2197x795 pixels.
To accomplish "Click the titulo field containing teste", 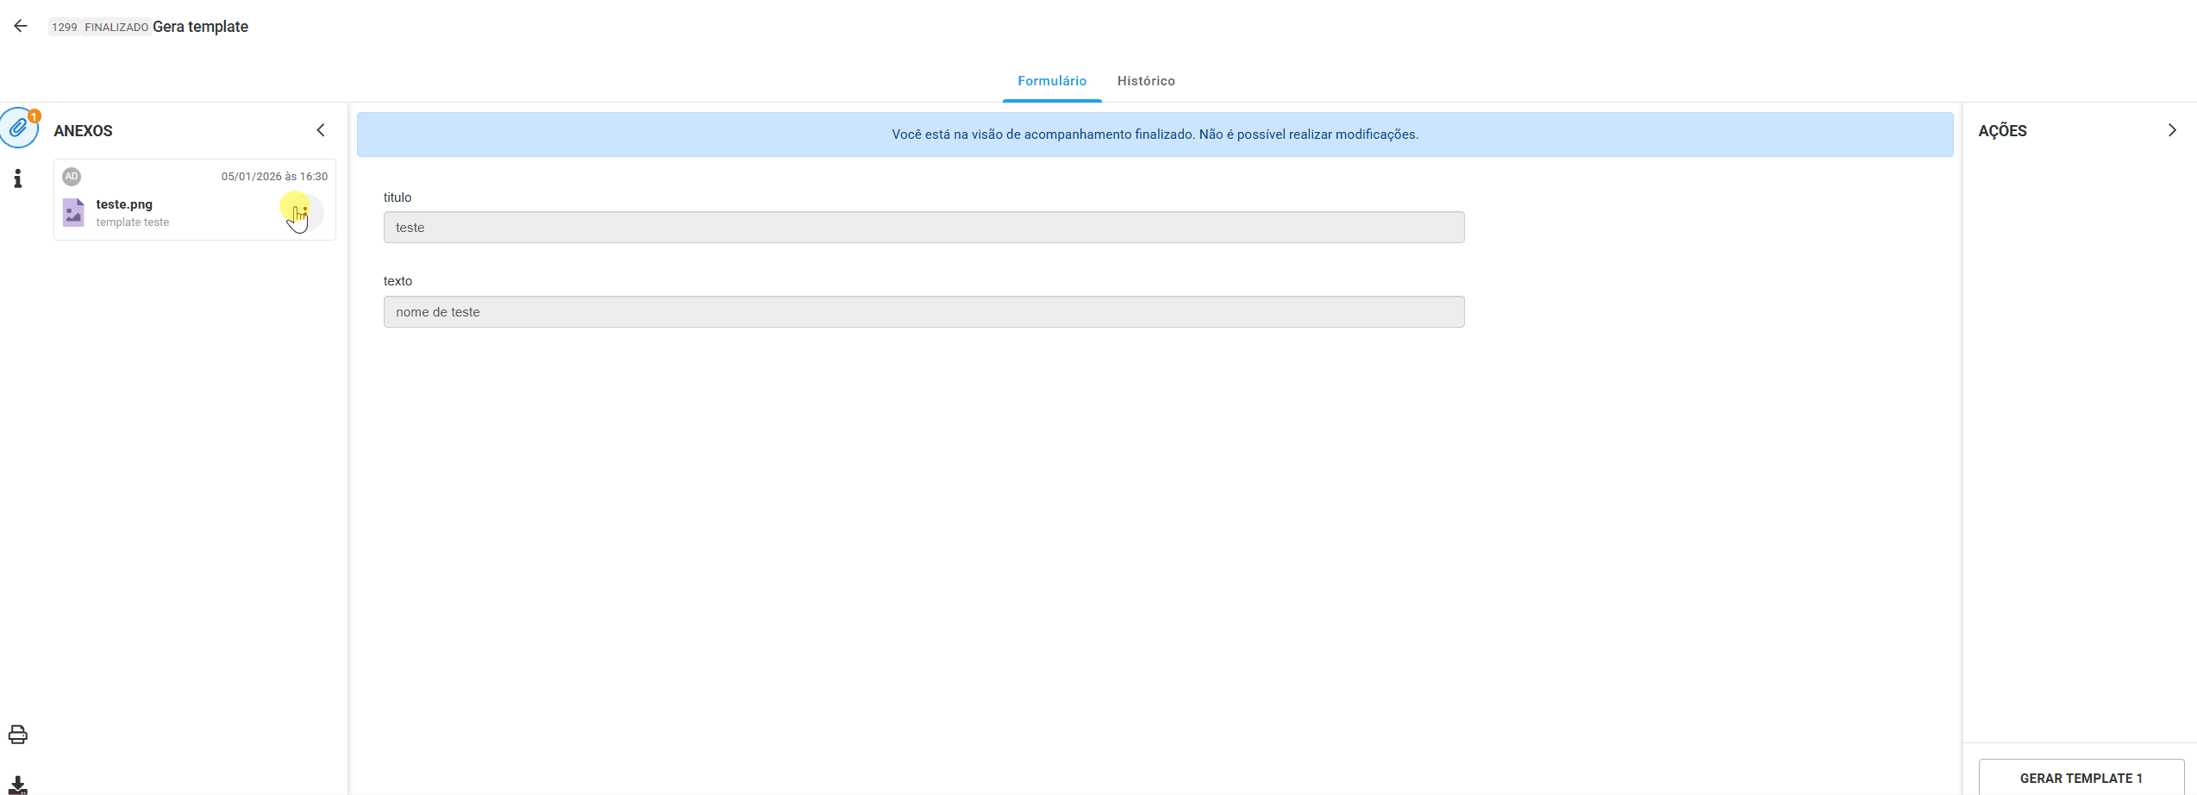I will [x=923, y=228].
